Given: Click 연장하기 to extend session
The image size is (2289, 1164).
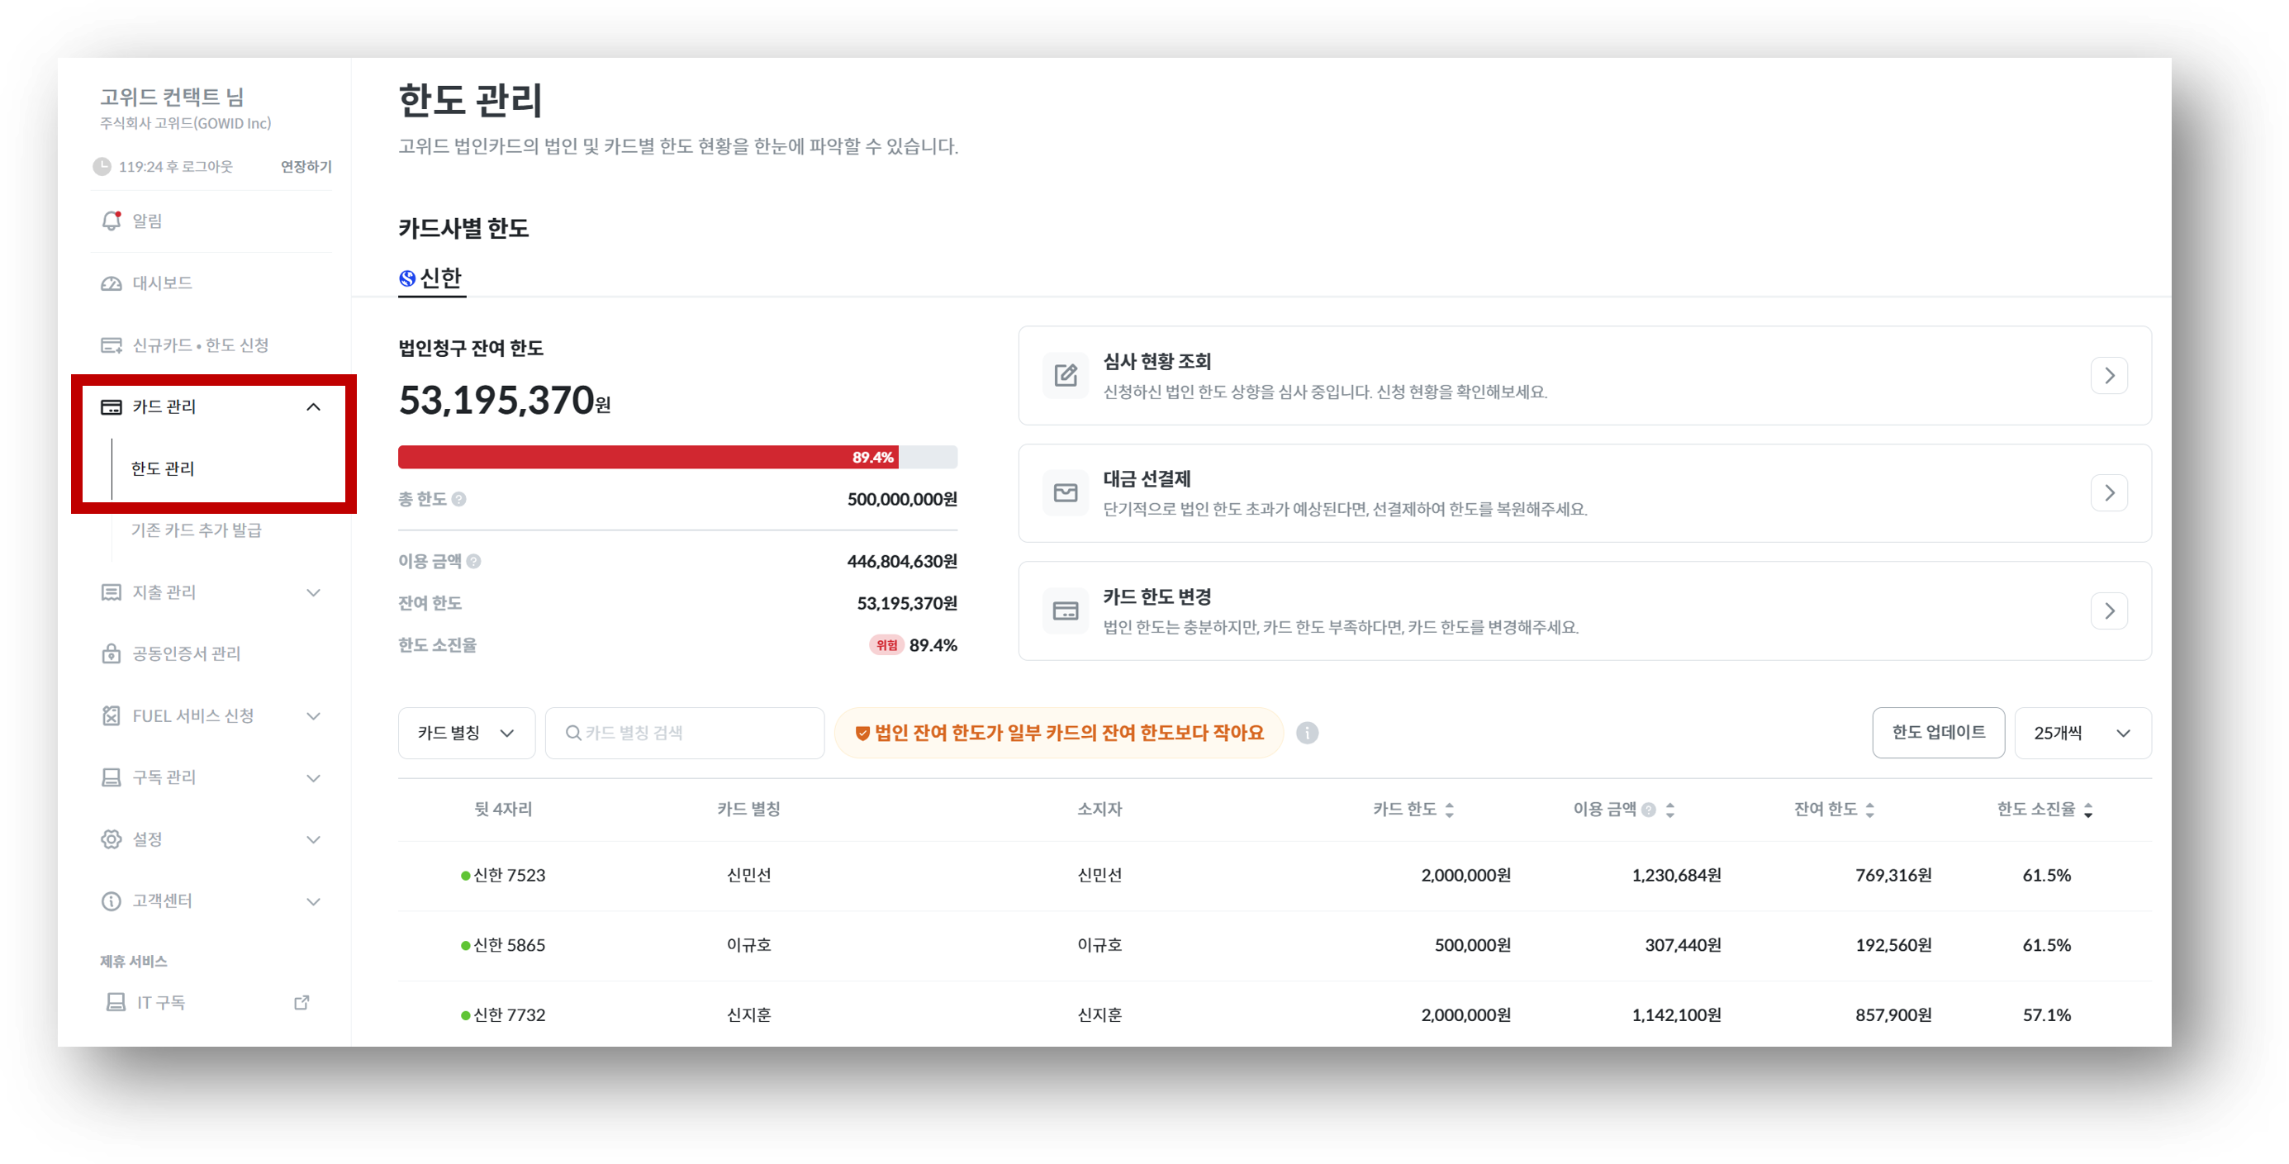Looking at the screenshot, I should tap(306, 167).
